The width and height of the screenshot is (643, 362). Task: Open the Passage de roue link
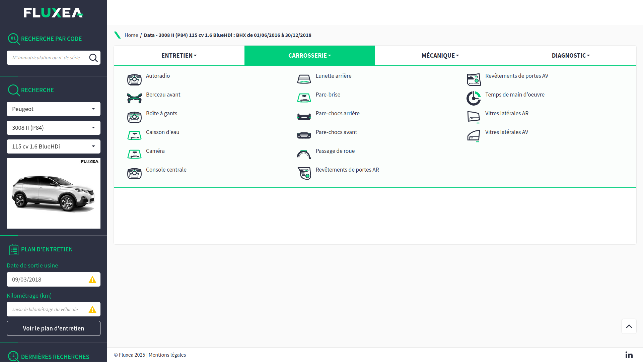click(335, 151)
